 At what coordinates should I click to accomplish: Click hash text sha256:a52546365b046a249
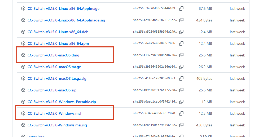pos(155,32)
